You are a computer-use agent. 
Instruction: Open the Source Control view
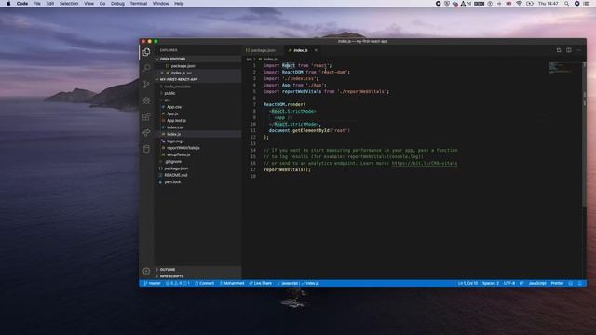point(146,85)
